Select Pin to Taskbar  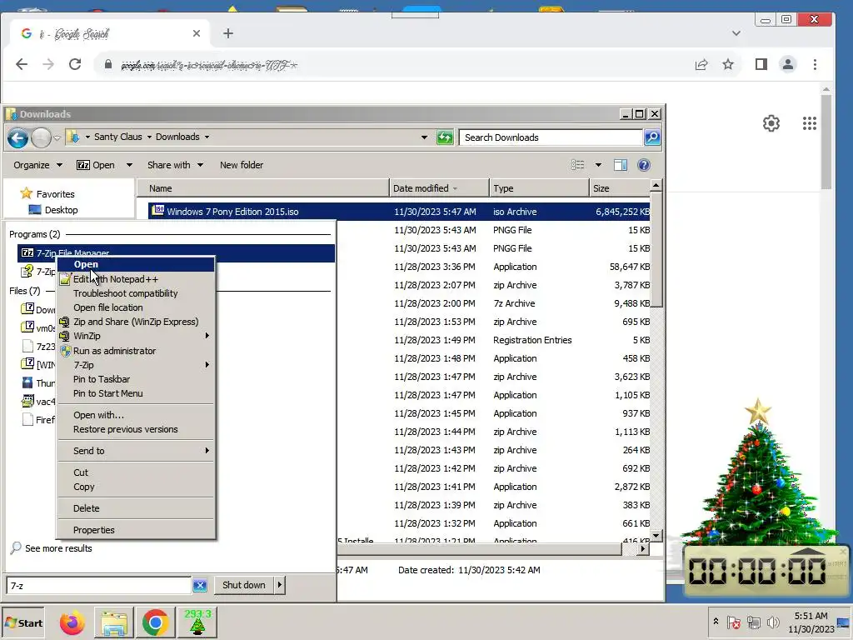(x=136, y=379)
